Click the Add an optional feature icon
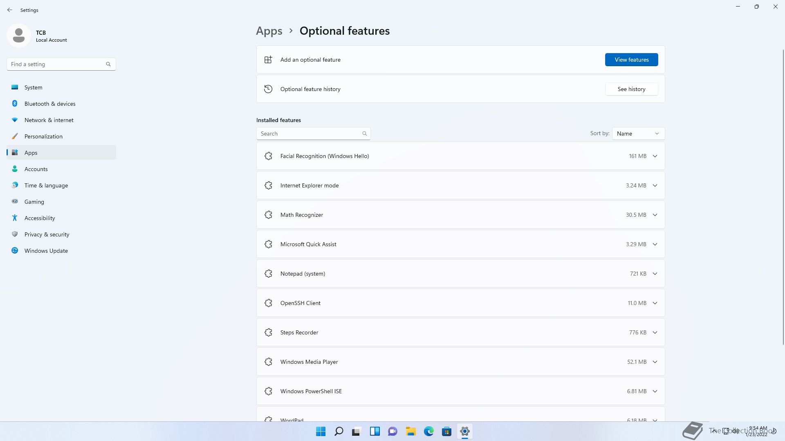 [268, 60]
